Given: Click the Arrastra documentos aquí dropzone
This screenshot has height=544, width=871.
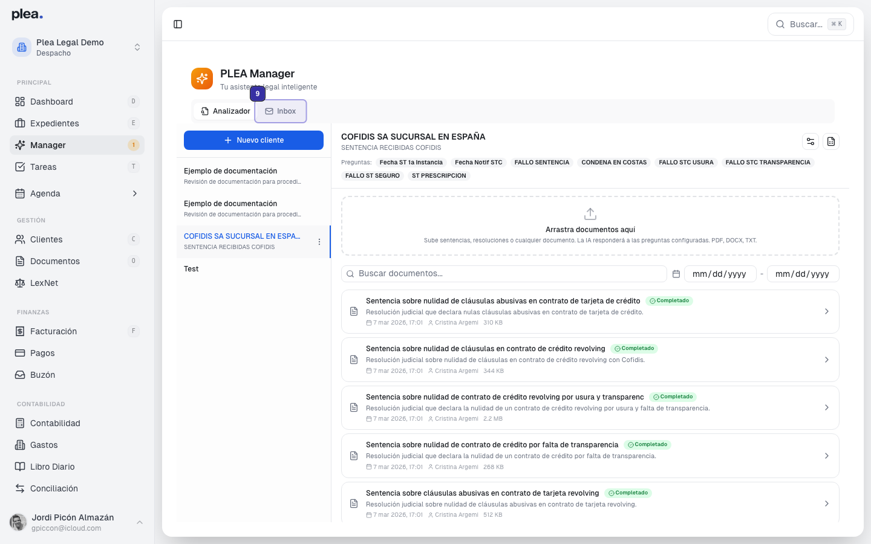Looking at the screenshot, I should tap(590, 225).
